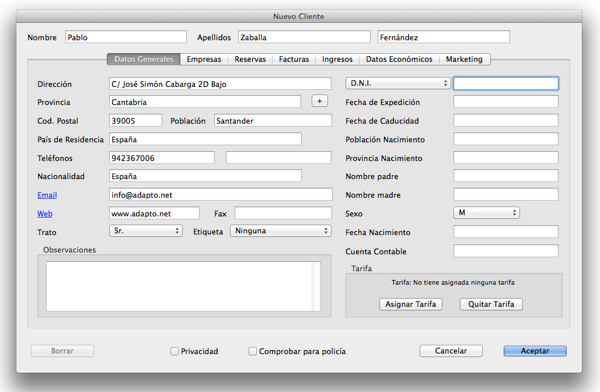This screenshot has width=600, height=392.
Task: Select the Datos Generales tab
Action: pyautogui.click(x=144, y=59)
